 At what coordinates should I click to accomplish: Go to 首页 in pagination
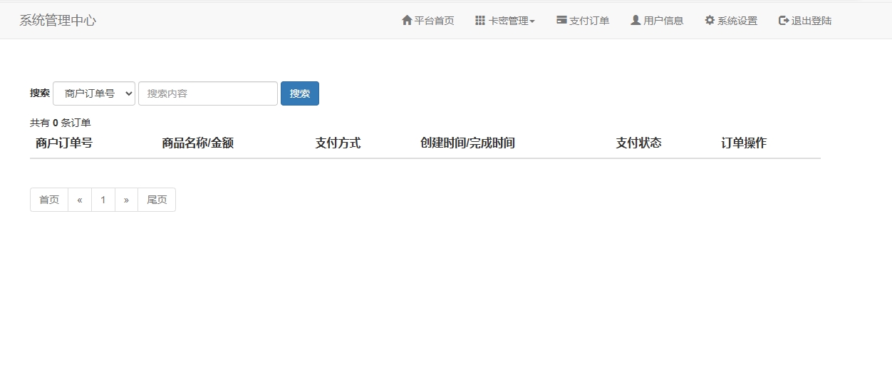(x=49, y=200)
